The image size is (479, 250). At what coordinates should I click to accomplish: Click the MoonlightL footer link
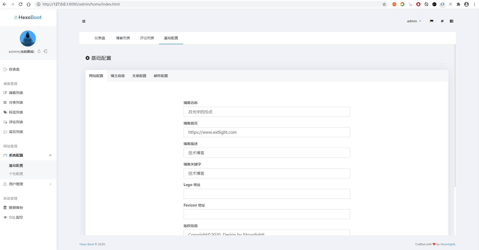(448, 244)
